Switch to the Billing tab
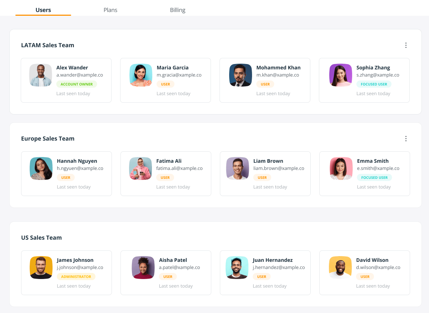The height and width of the screenshot is (313, 429). [x=178, y=10]
